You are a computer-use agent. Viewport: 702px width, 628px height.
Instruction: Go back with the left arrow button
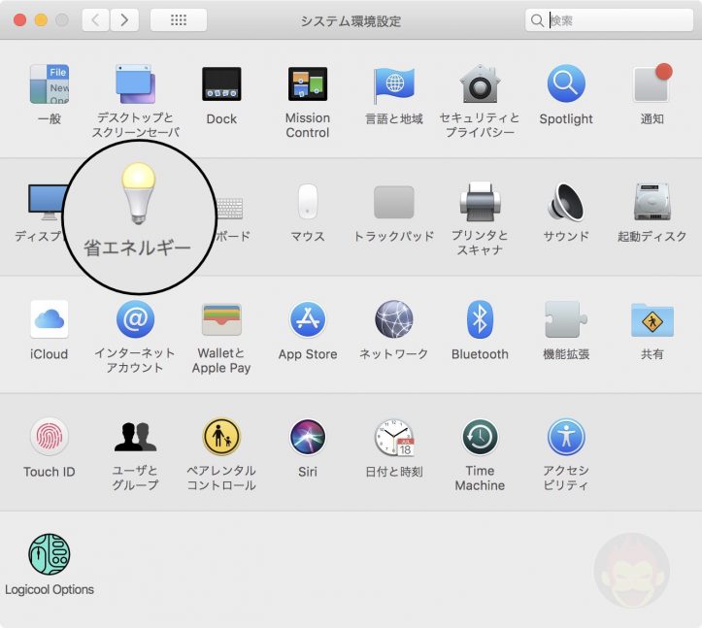click(x=95, y=19)
